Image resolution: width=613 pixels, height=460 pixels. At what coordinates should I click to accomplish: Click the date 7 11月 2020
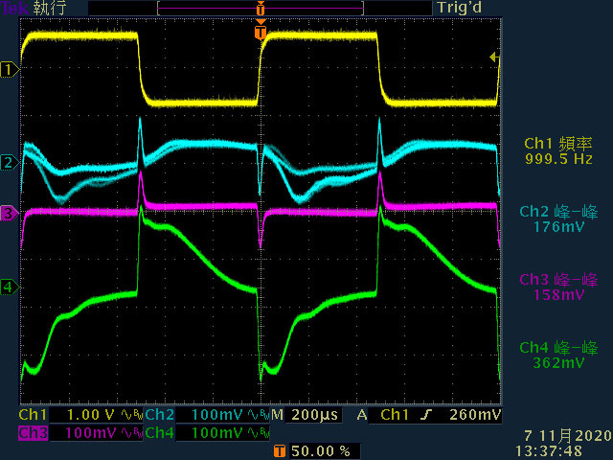[x=568, y=435]
